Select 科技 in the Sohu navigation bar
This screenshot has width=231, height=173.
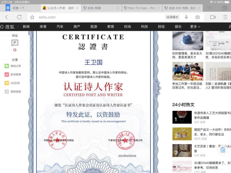click(x=144, y=27)
